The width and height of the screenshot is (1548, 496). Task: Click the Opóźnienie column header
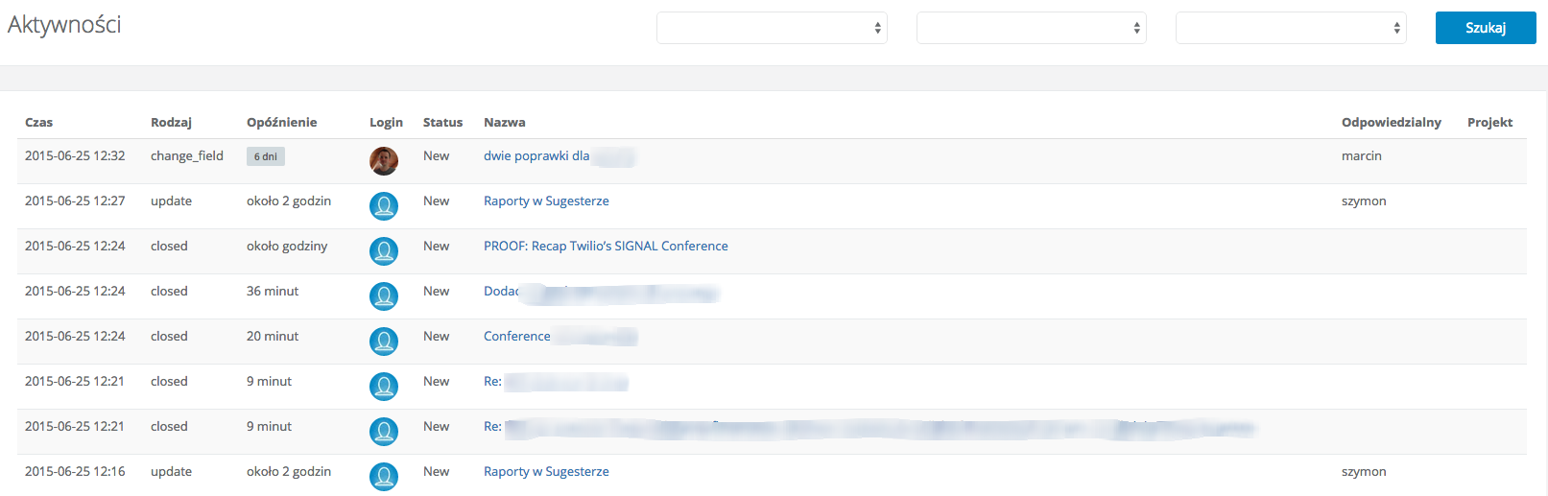[281, 123]
